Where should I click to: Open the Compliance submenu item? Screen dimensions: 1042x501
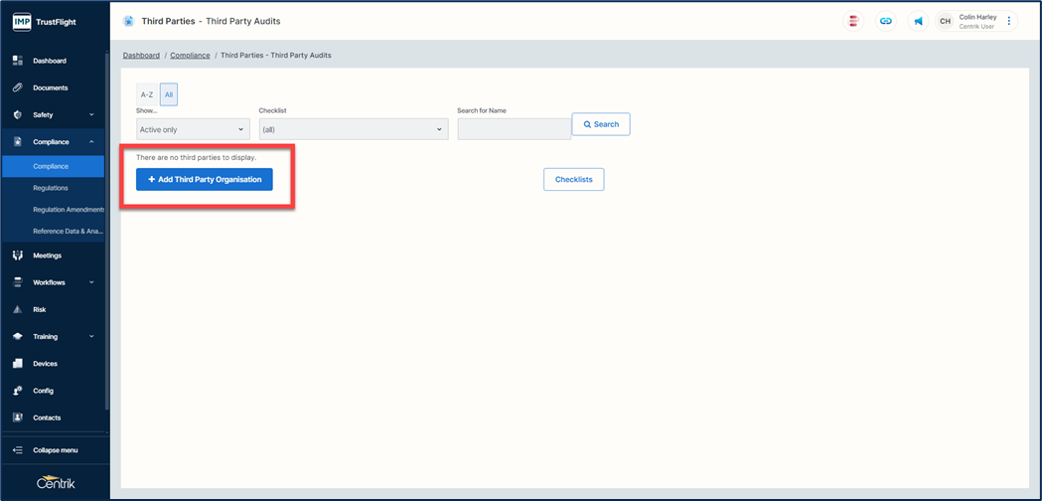click(54, 166)
